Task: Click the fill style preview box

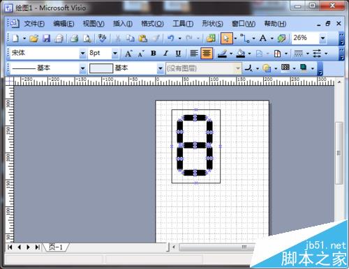Action: click(101, 68)
